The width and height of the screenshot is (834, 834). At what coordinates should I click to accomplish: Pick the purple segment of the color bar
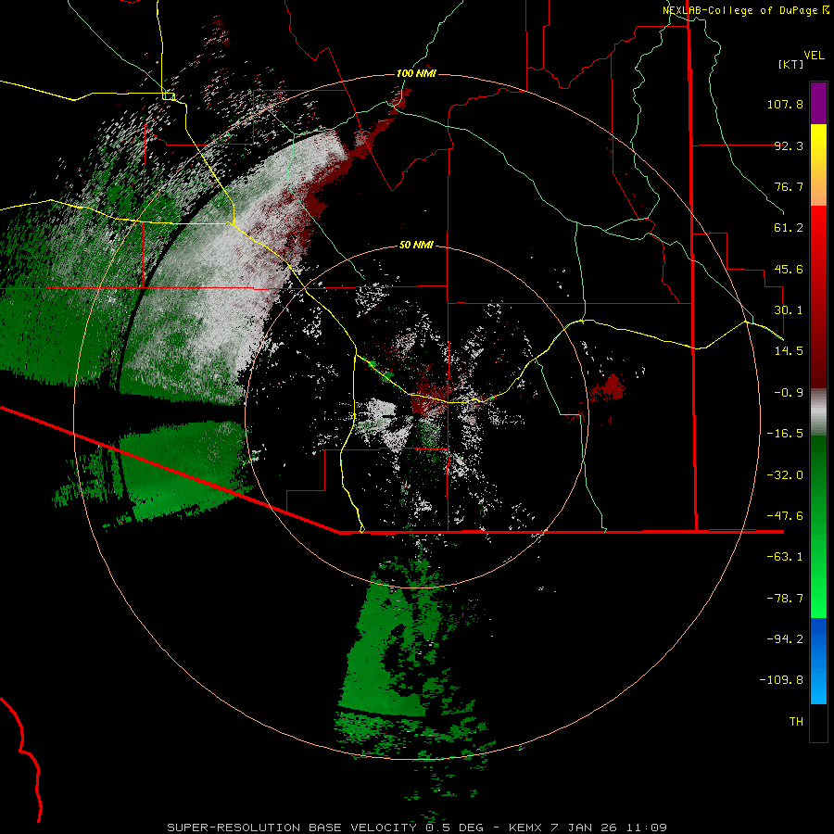tap(818, 103)
